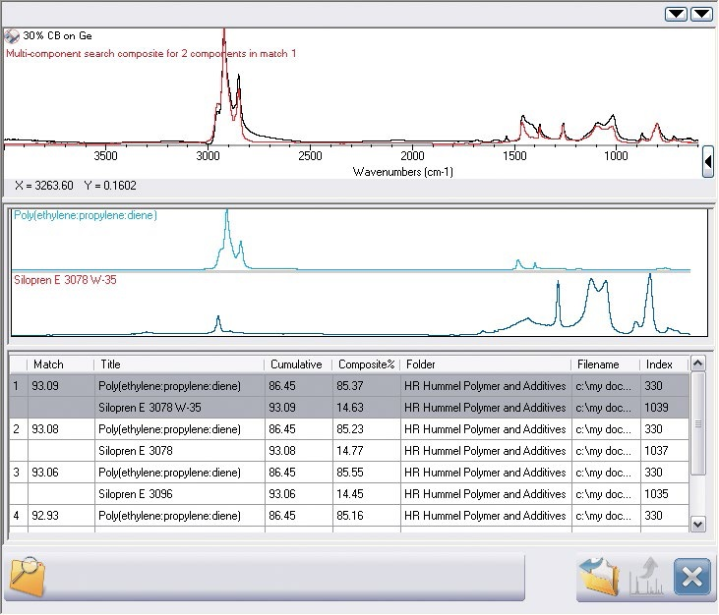Click the Poly(ethylene:propylene:diene) spectrum label

click(x=86, y=215)
